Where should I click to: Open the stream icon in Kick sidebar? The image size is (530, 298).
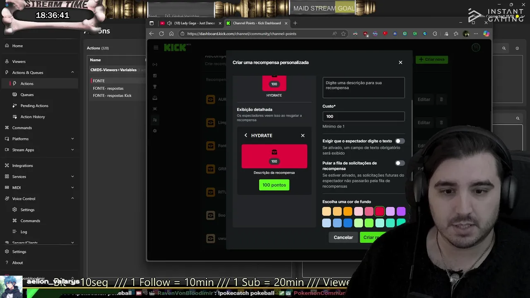pyautogui.click(x=155, y=65)
